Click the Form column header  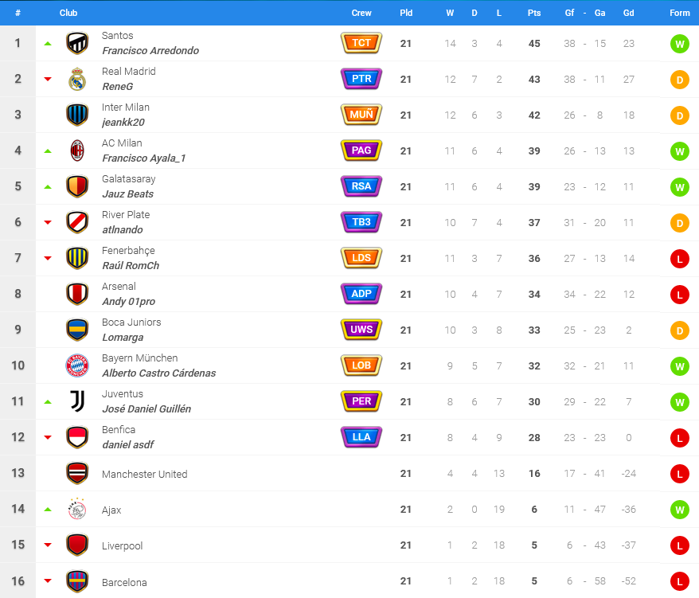[x=679, y=13]
